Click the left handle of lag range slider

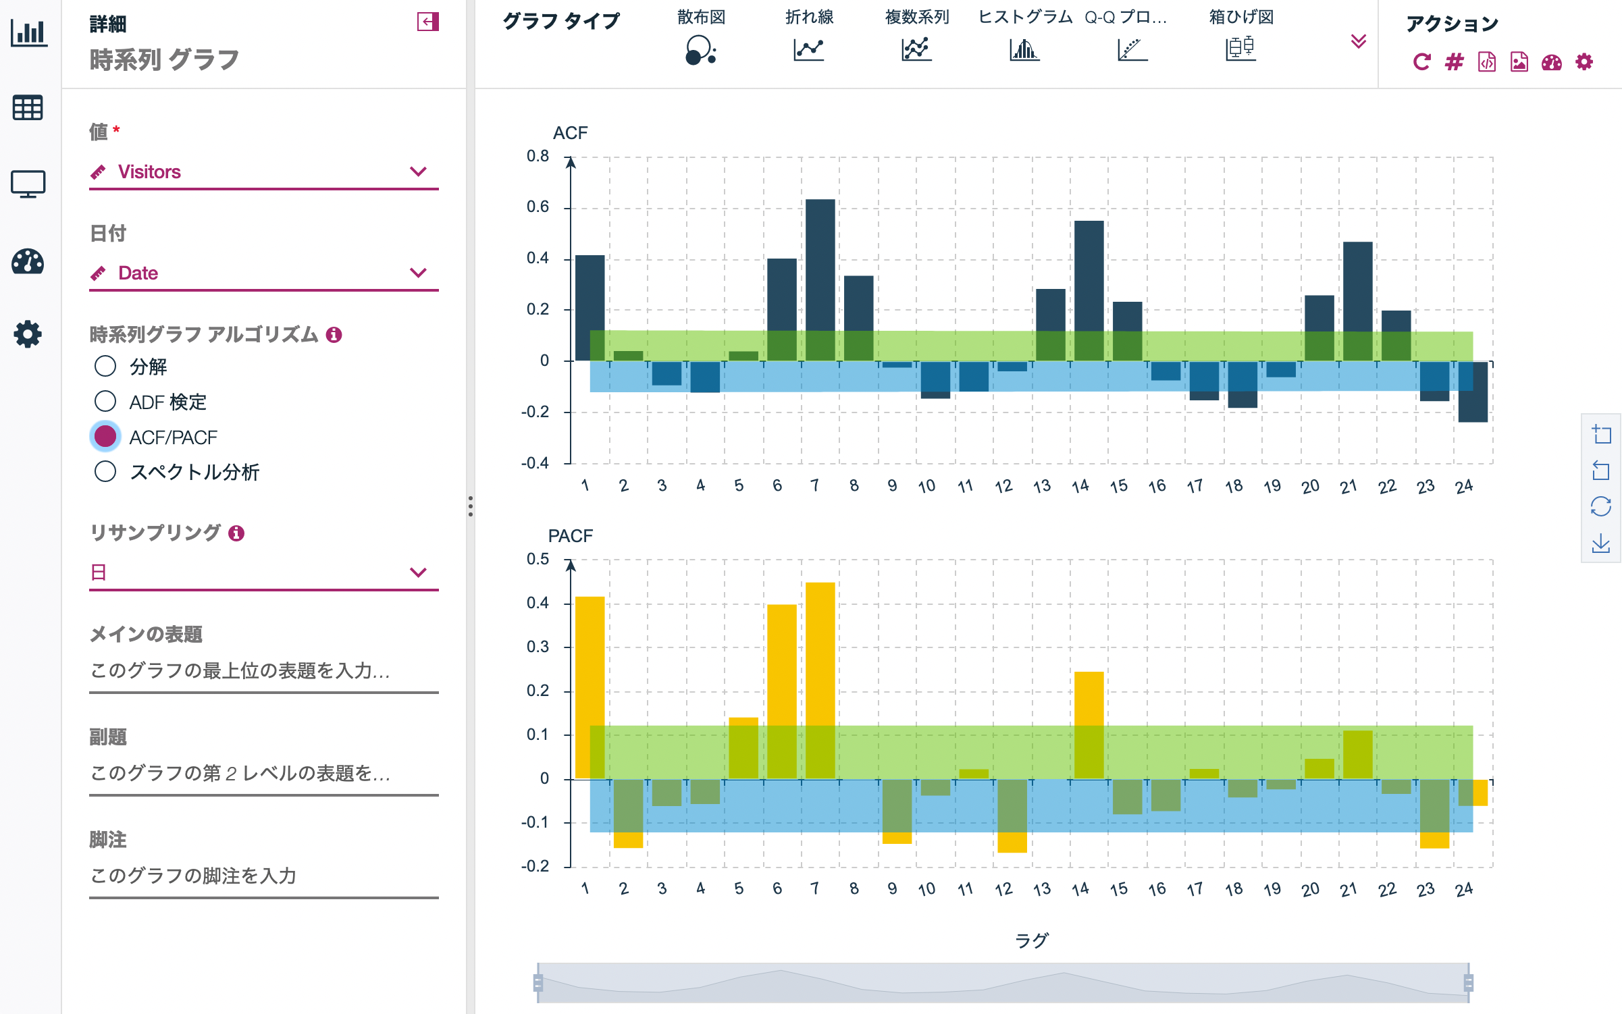(538, 982)
